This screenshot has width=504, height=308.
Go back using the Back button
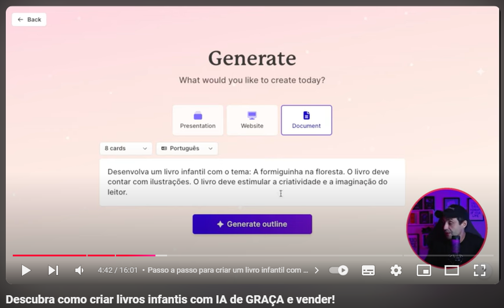coord(29,20)
